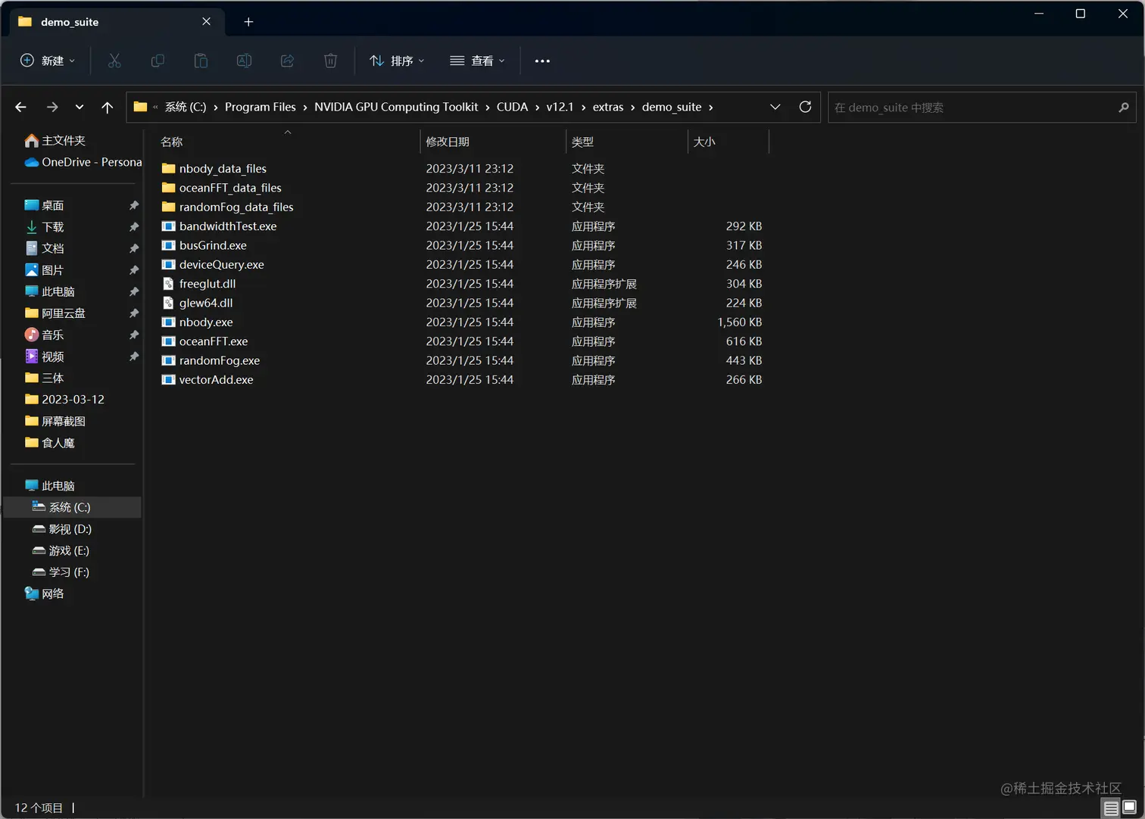Select the nbody_data_files folder icon
Screen dimensions: 1145x819
pyautogui.click(x=168, y=168)
